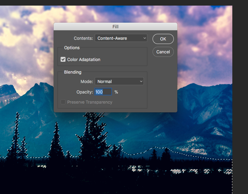Toggle the disabled Preserve Transparency checkbox
Screen dimensions: 248x194
point(63,102)
